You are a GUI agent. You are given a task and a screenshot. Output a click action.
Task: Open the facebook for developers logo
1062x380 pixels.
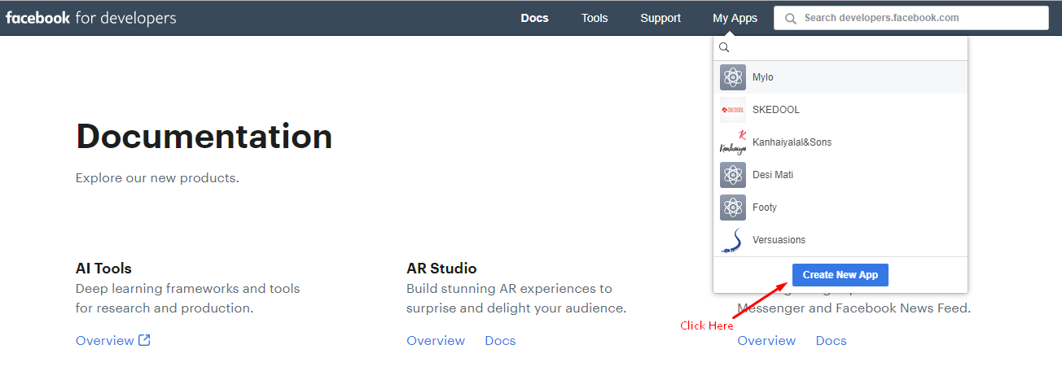[x=90, y=18]
